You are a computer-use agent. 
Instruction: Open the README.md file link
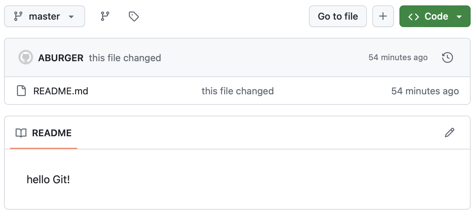(61, 91)
